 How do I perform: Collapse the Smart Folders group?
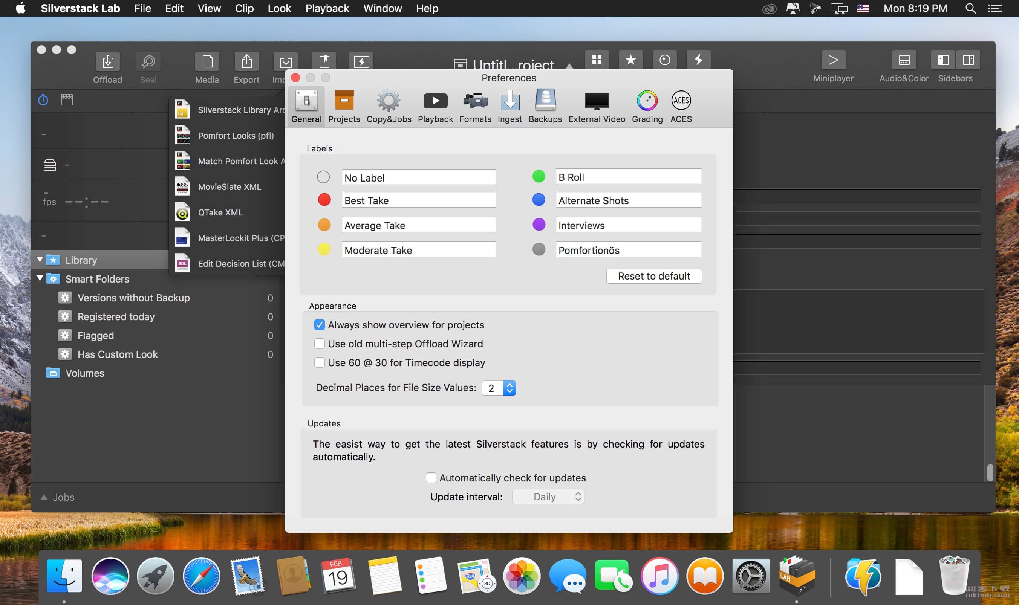coord(40,278)
